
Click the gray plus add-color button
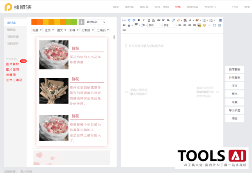[81, 22]
